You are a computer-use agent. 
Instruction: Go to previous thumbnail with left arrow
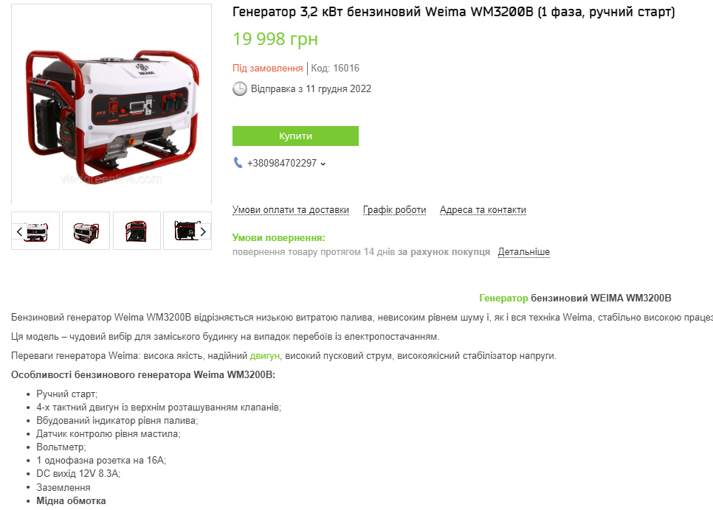[19, 231]
